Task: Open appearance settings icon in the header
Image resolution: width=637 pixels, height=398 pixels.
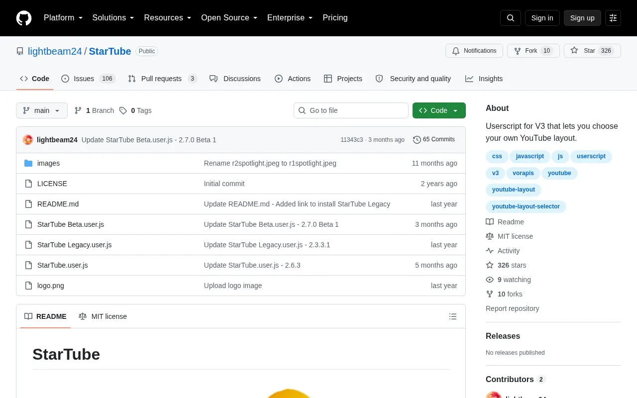Action: [613, 18]
